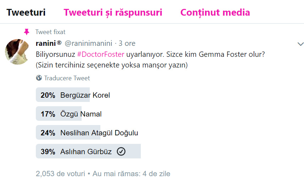Switch to the Tweeturi tab
The image size is (304, 184).
tap(26, 12)
